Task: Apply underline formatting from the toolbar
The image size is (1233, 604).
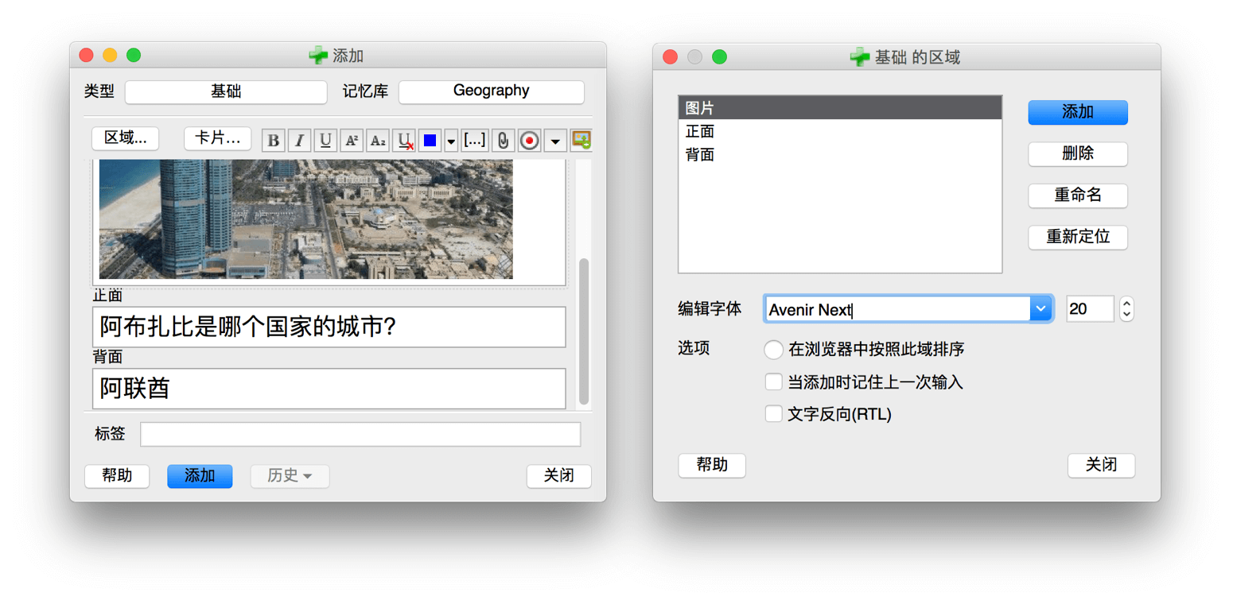Action: point(325,141)
